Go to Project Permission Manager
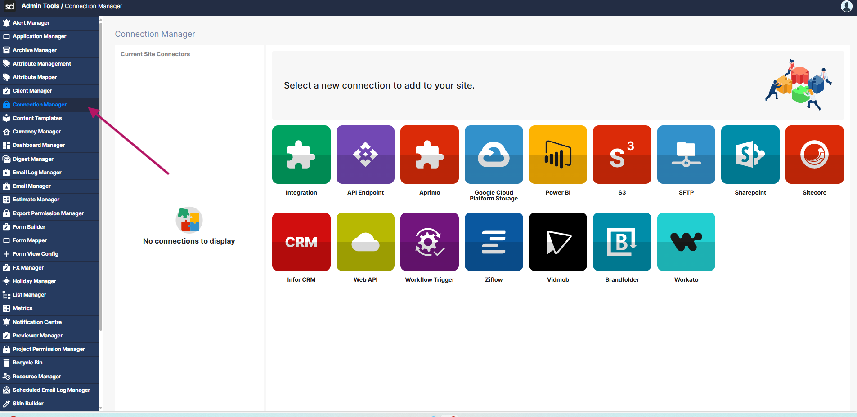 (49, 349)
